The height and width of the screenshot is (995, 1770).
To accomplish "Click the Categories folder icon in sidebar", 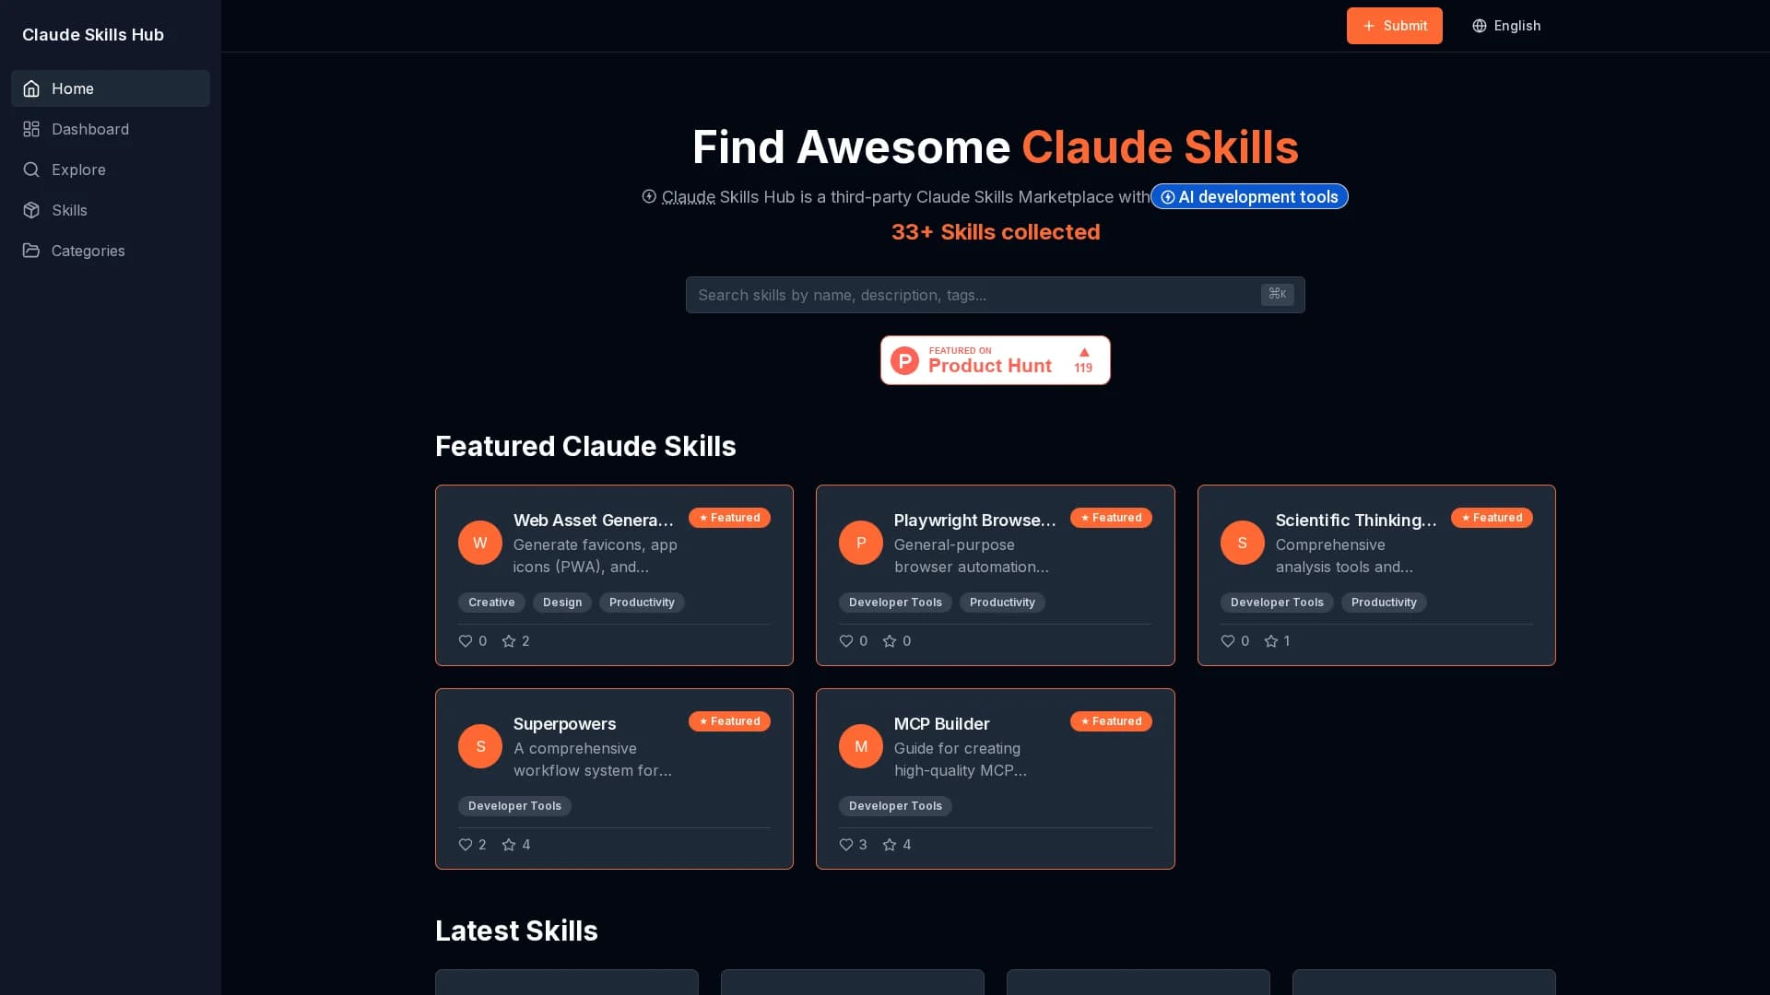I will [x=31, y=251].
